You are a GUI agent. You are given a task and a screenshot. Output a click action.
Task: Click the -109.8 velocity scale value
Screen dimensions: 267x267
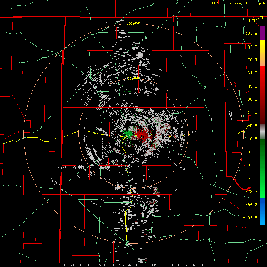tap(250, 218)
